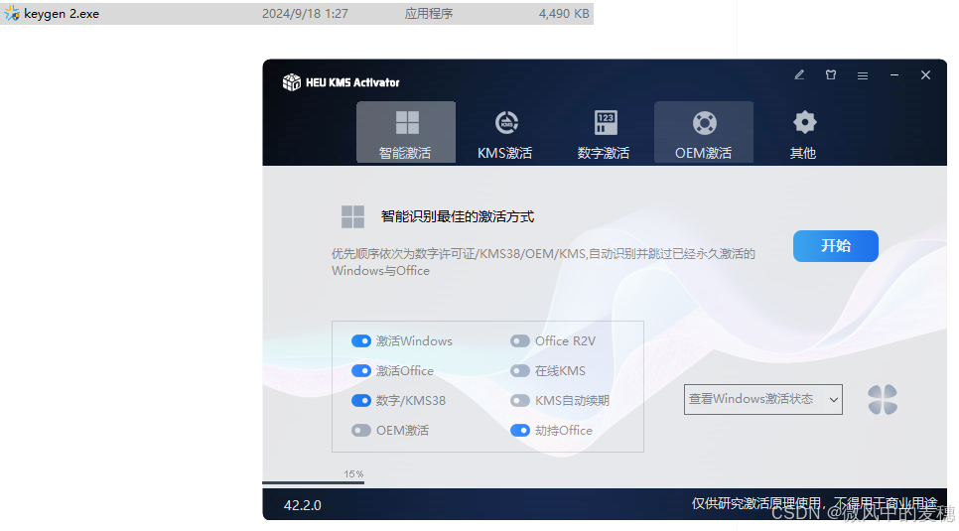Click the shirt skin theme icon
The image size is (959, 531).
click(831, 75)
